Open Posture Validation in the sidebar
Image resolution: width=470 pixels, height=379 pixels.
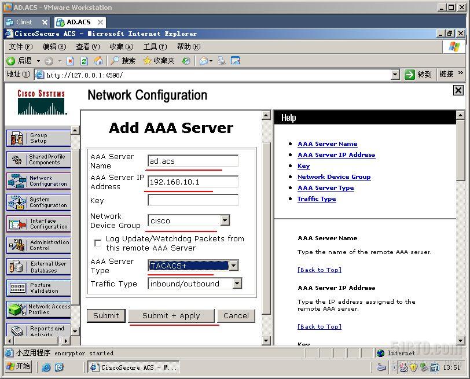(x=38, y=288)
